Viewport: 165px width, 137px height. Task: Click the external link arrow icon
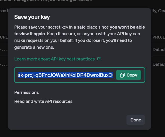pyautogui.click(x=99, y=59)
